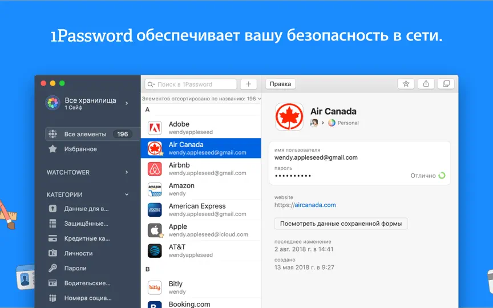Collapse the КАТЕГОРИИ section
The image size is (493, 308).
(127, 194)
